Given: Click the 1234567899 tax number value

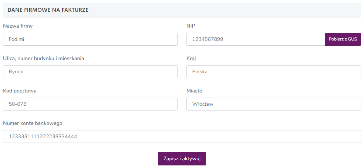Looking at the screenshot, I should (208, 39).
